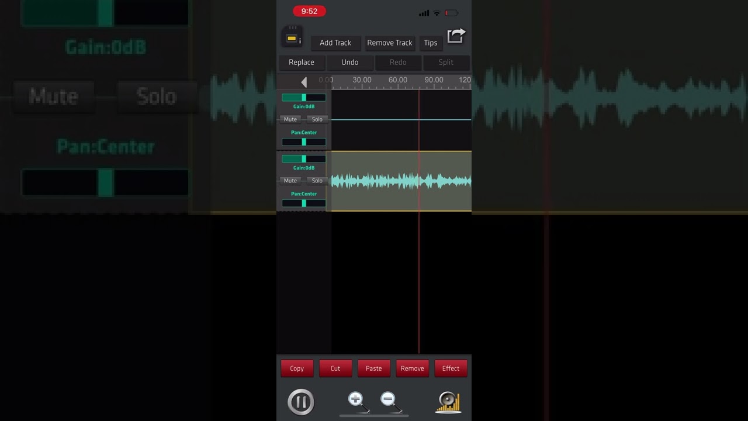
Task: Tap the Wi-Fi status icon
Action: pos(437,13)
